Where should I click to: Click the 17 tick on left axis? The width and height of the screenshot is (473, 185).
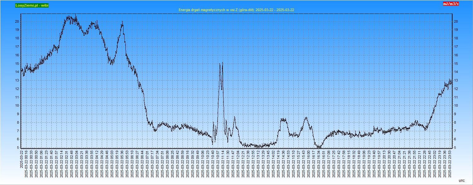click(17, 47)
